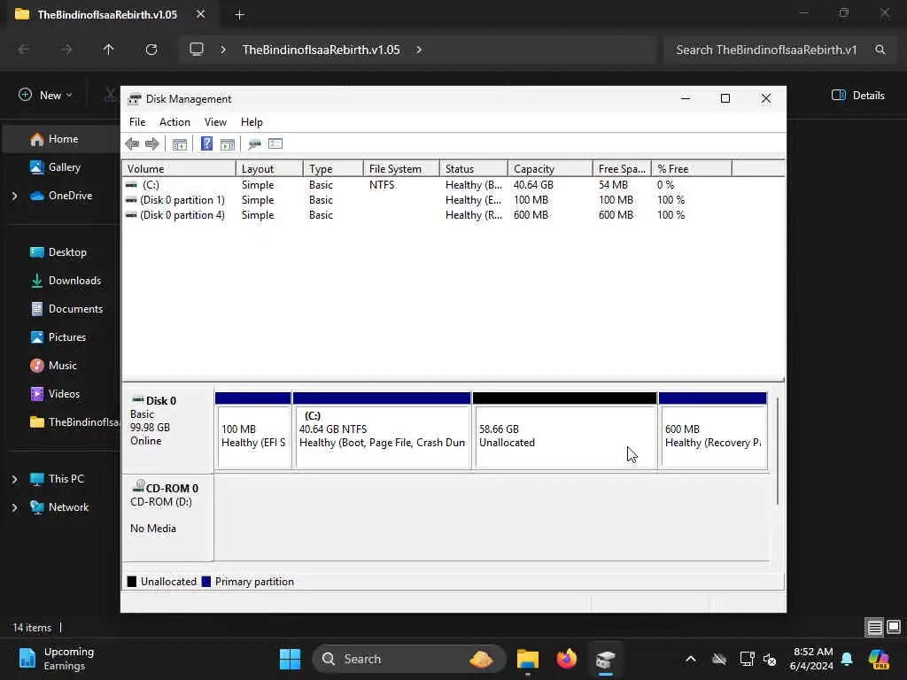Select the 600 MB Recovery partition block

point(713,431)
